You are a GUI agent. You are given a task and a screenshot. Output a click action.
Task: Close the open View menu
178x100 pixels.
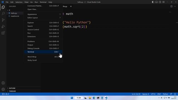tap(26, 2)
